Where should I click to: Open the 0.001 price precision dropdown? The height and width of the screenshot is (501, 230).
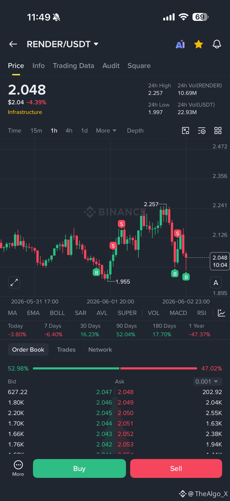pyautogui.click(x=207, y=381)
